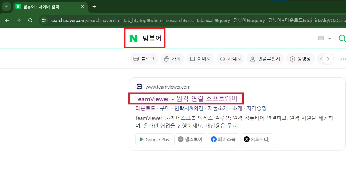Click the 앱스토어 button
Image resolution: width=346 pixels, height=185 pixels.
pyautogui.click(x=190, y=139)
